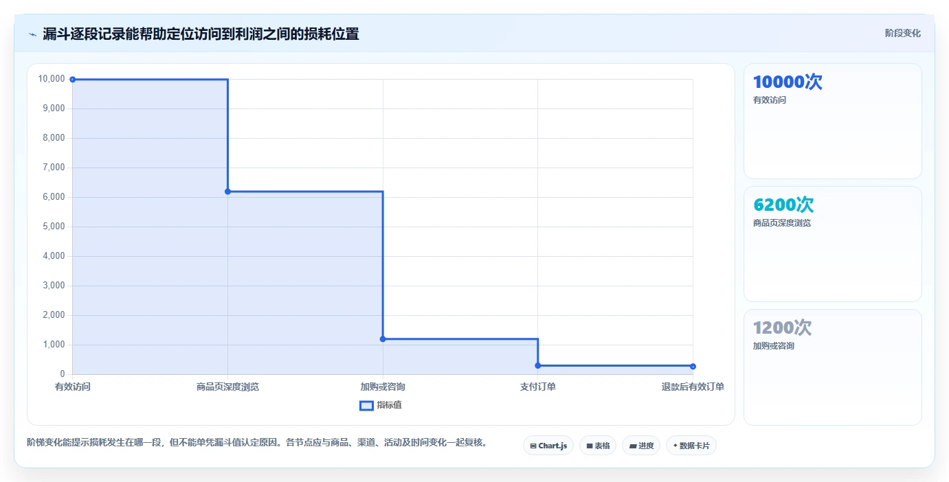Viewport: 949px width, 482px height.
Task: Click the Chart.js tag pill
Action: [548, 446]
